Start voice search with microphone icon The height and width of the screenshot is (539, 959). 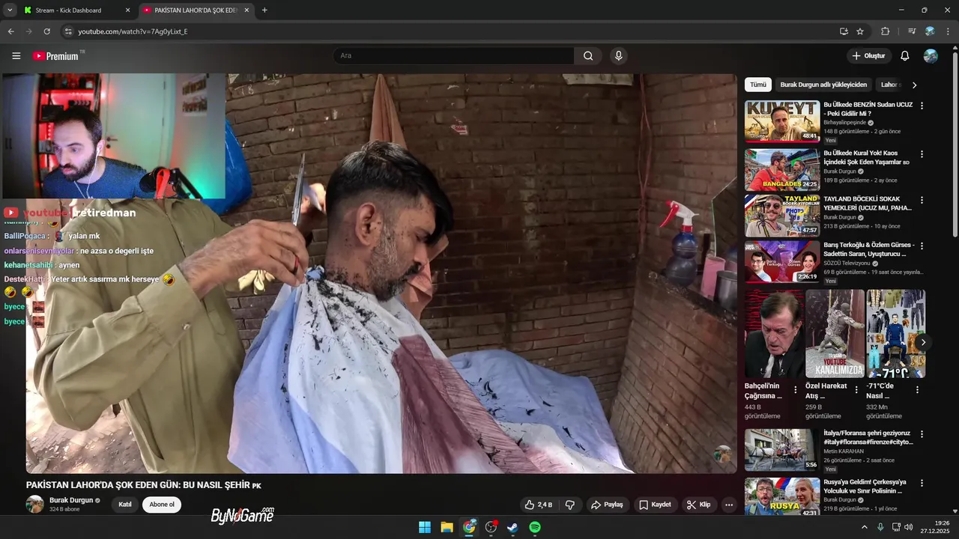[618, 56]
